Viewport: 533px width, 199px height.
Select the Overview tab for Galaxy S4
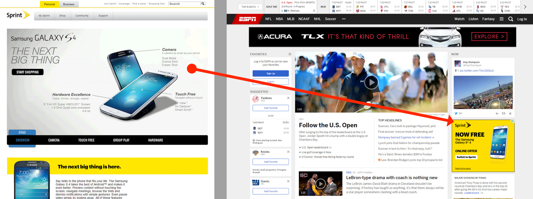(23, 140)
